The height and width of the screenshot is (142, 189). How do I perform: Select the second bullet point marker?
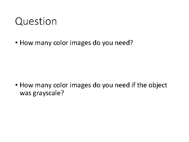coord(17,85)
